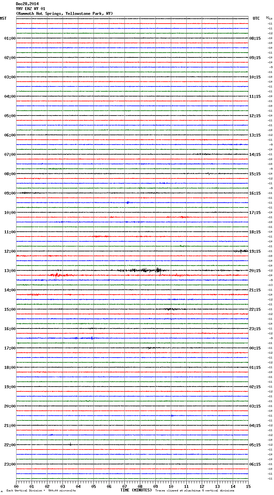Click the 08:00 MST time label
Image resolution: width=274 pixels, height=495 pixels.
pos(10,174)
